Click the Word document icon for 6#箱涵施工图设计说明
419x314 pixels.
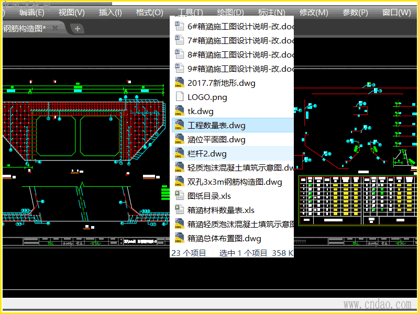pyautogui.click(x=179, y=26)
